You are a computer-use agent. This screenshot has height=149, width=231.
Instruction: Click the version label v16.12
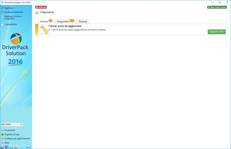[x=28, y=147]
